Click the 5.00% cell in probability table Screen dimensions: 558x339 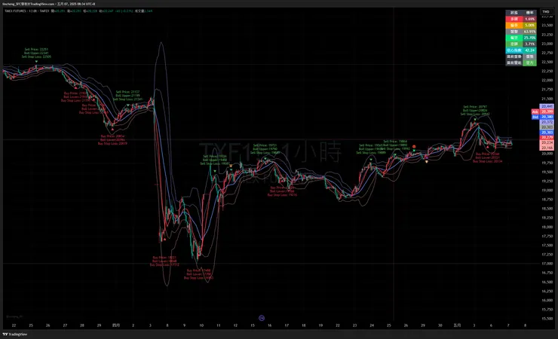coord(529,25)
